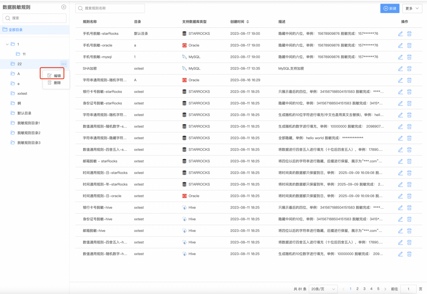Focus the directory 搜索 field
This screenshot has width=427, height=294.
[x=35, y=18]
